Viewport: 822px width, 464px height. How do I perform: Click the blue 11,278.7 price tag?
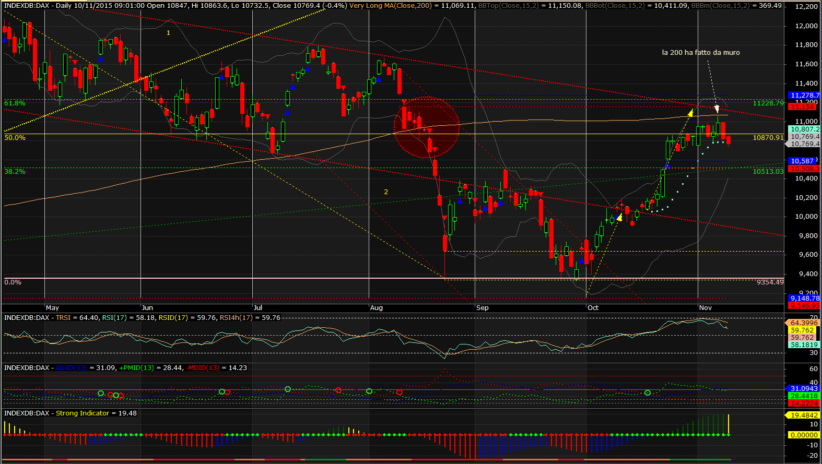click(804, 96)
